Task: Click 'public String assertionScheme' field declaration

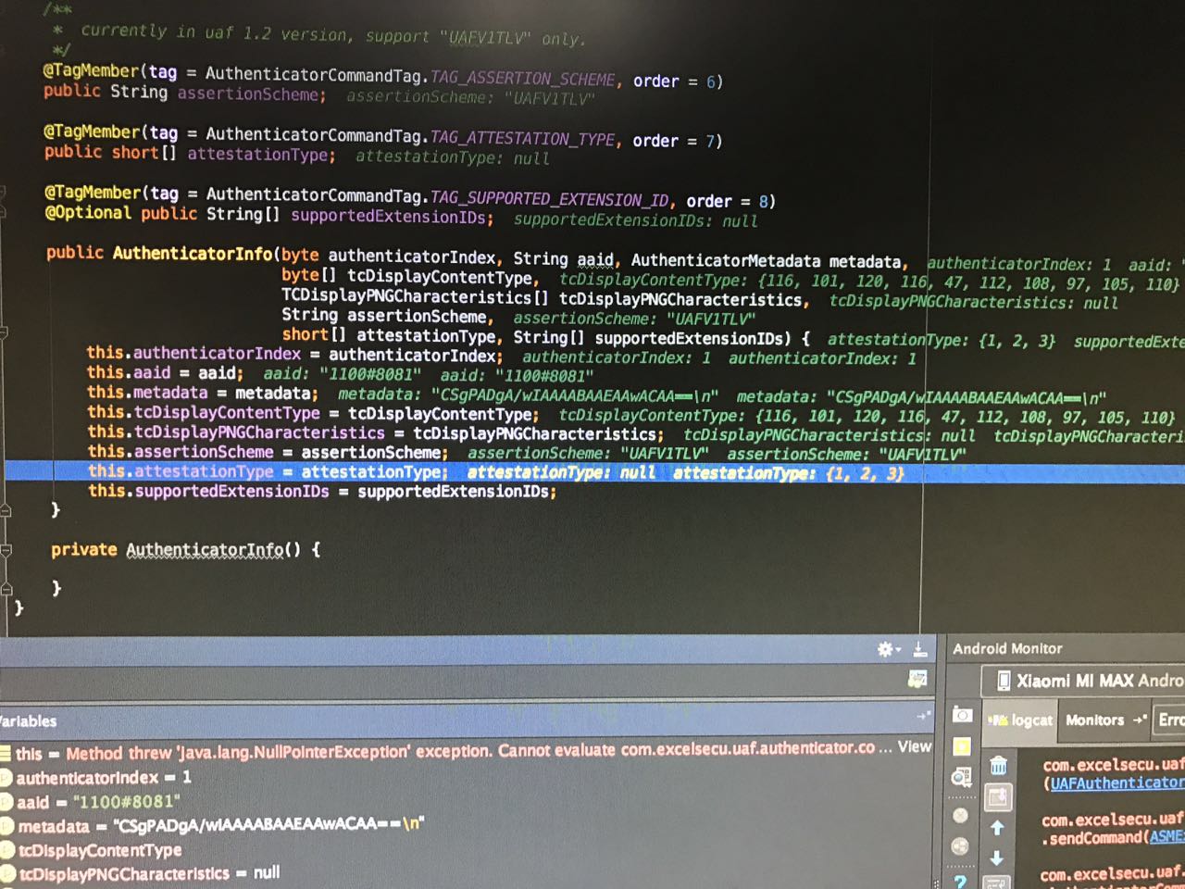Action: (185, 93)
